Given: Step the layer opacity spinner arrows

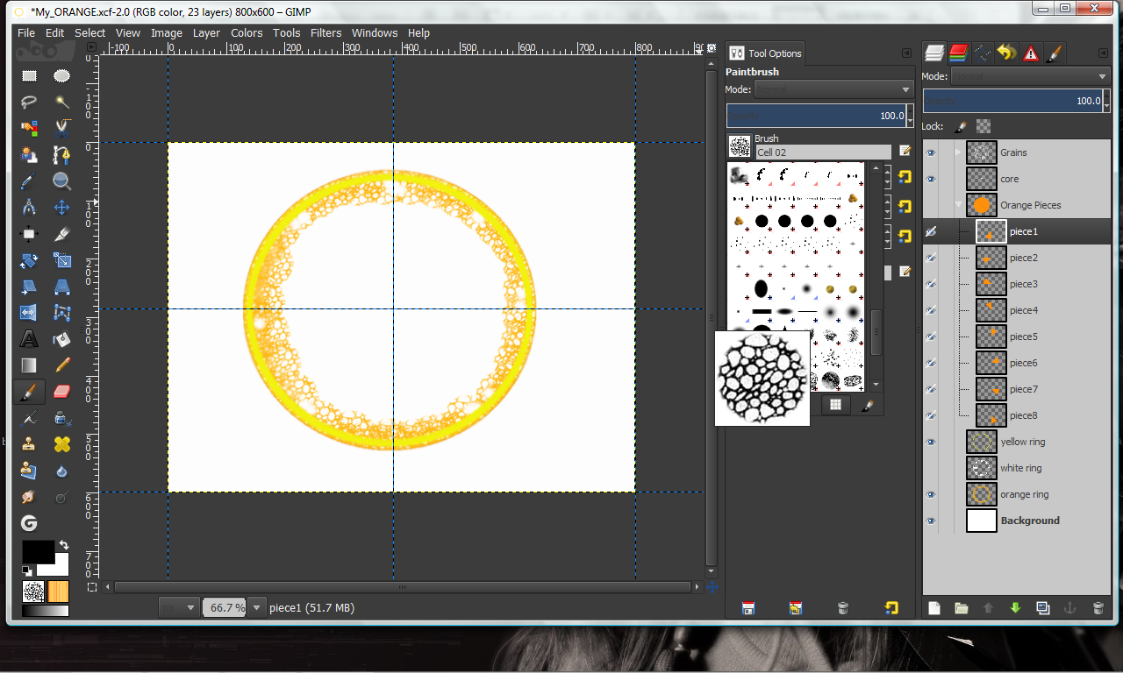Looking at the screenshot, I should tap(1106, 101).
